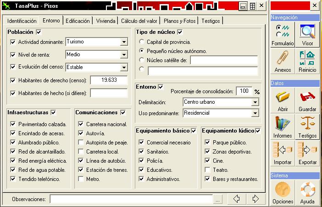Select the unlabeled custom núcleo radio button

point(141,69)
